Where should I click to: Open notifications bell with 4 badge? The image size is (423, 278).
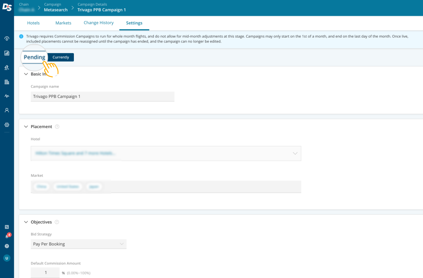7,236
